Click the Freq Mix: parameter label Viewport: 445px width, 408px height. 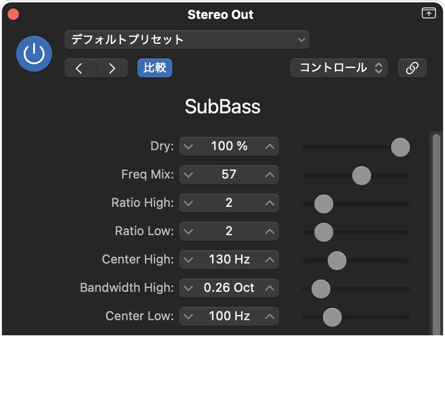148,174
